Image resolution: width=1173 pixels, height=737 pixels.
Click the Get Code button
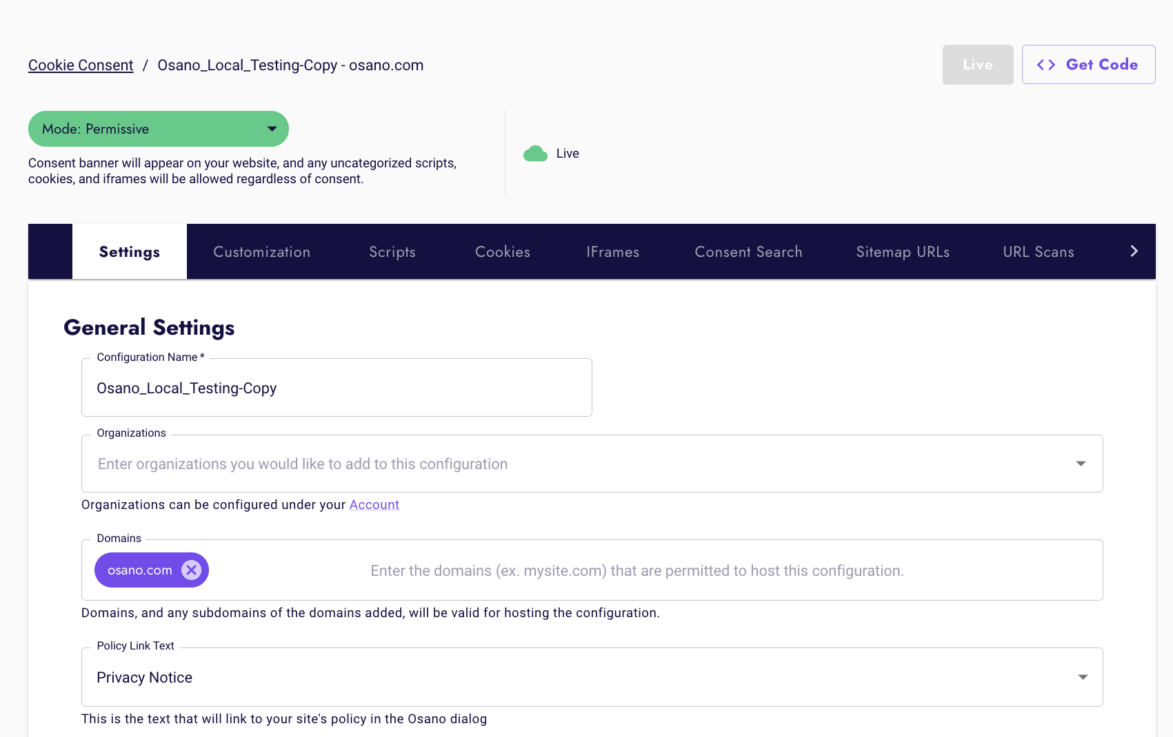[1089, 65]
